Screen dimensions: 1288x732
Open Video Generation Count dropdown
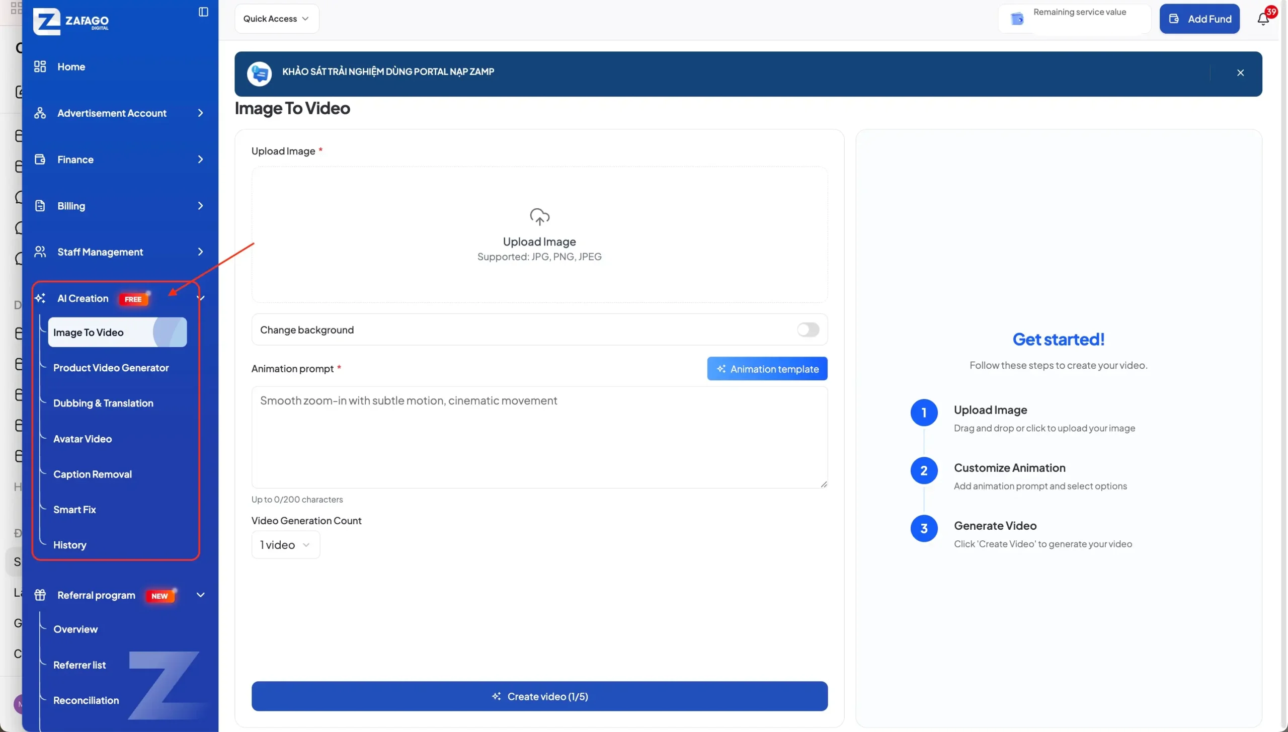click(285, 545)
